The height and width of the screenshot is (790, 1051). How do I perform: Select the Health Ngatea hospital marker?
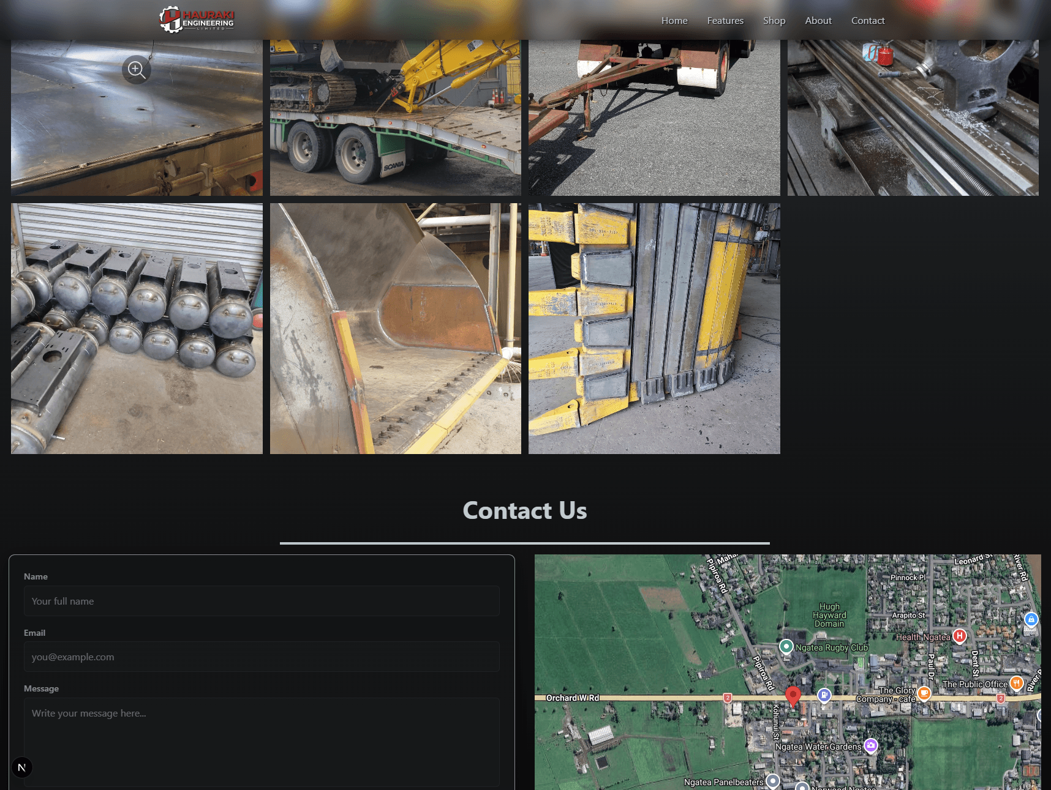click(960, 636)
